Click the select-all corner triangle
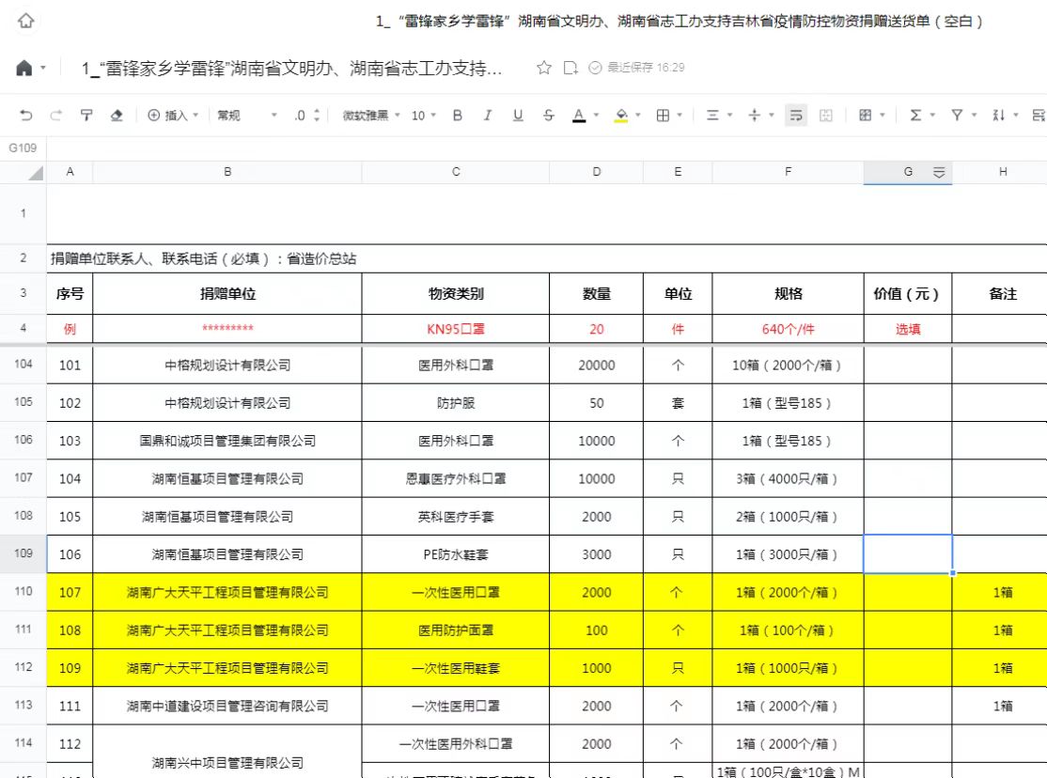1047x778 pixels. pyautogui.click(x=36, y=174)
